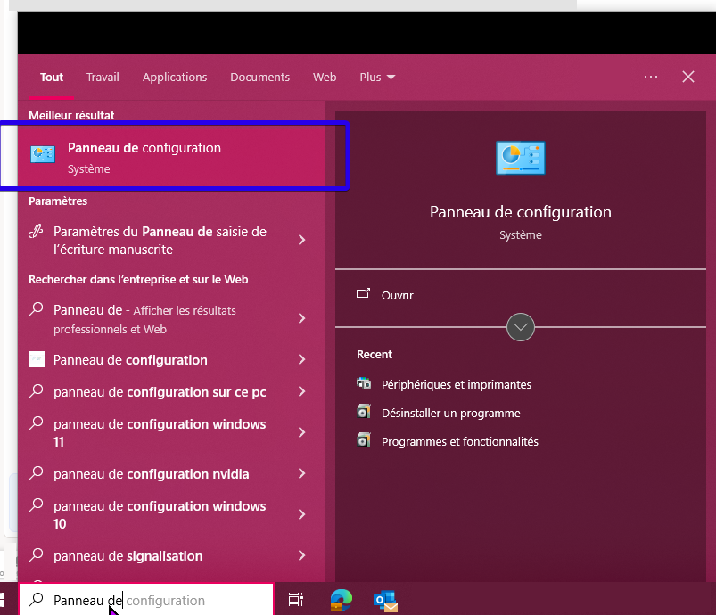
Task: Switch to the Travail tab
Action: (x=103, y=78)
